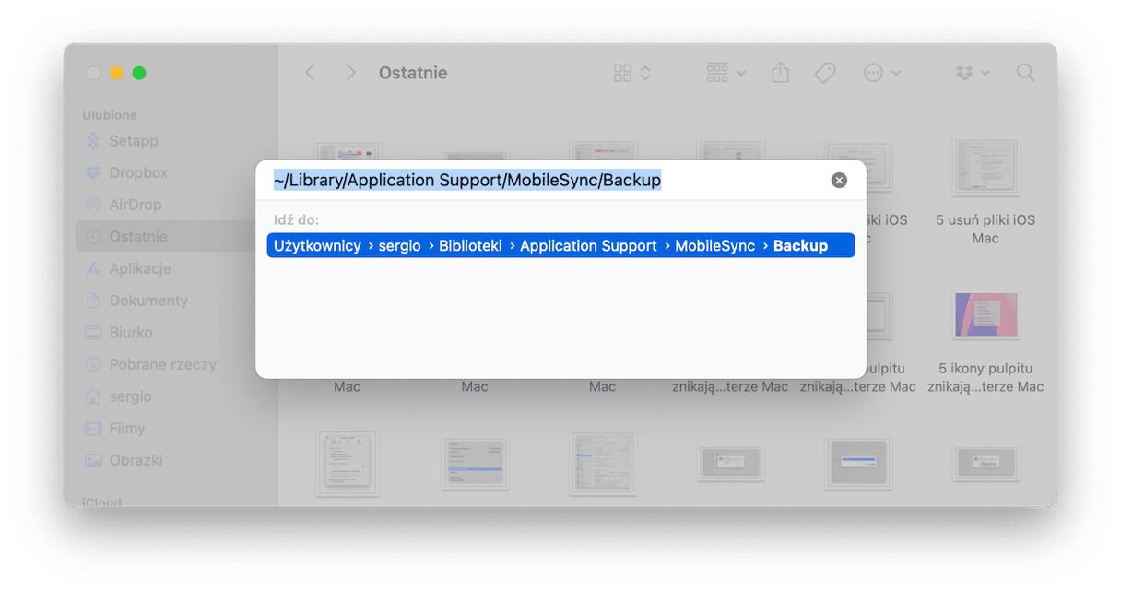Clear the Go to Folder path field
Screen dimensions: 1121x591
pyautogui.click(x=839, y=181)
